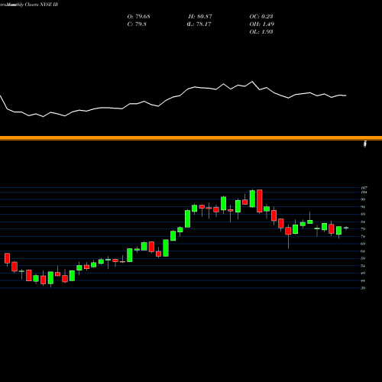Click the 49 price axis label
Image resolution: width=382 pixels, height=382 pixels.
click(364, 274)
